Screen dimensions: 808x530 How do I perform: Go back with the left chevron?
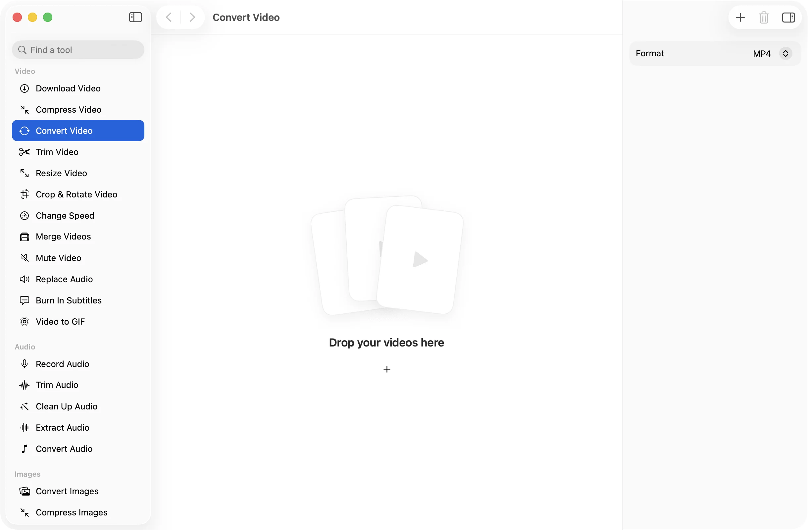click(x=169, y=17)
